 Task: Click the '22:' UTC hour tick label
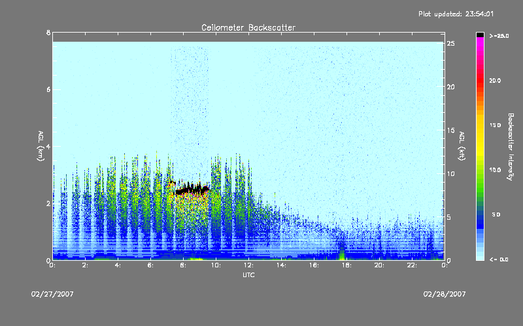(412, 265)
